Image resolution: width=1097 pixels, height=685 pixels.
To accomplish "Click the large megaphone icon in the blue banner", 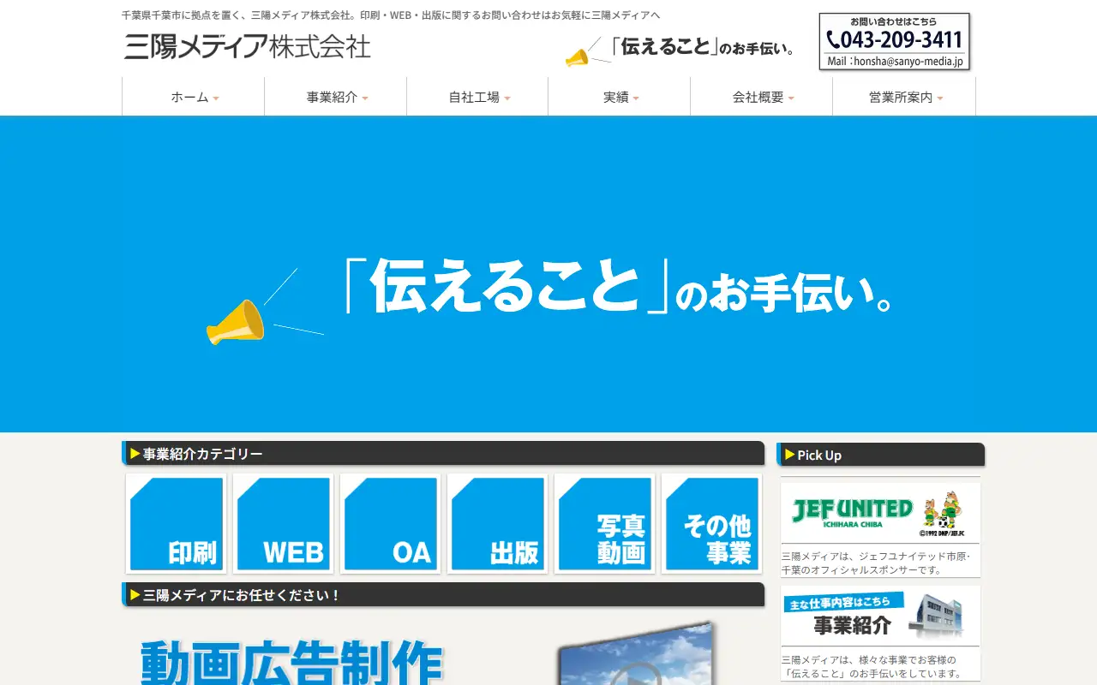I will click(236, 322).
